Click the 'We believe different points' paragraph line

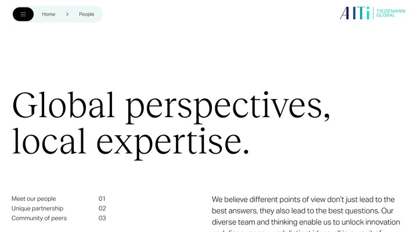[303, 199]
